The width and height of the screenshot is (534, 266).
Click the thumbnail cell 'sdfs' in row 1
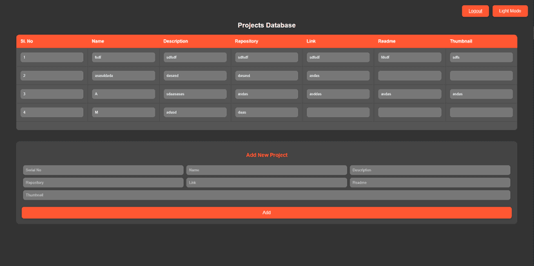point(481,57)
